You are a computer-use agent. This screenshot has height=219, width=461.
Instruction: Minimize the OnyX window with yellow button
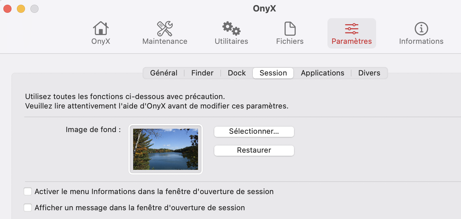(21, 9)
